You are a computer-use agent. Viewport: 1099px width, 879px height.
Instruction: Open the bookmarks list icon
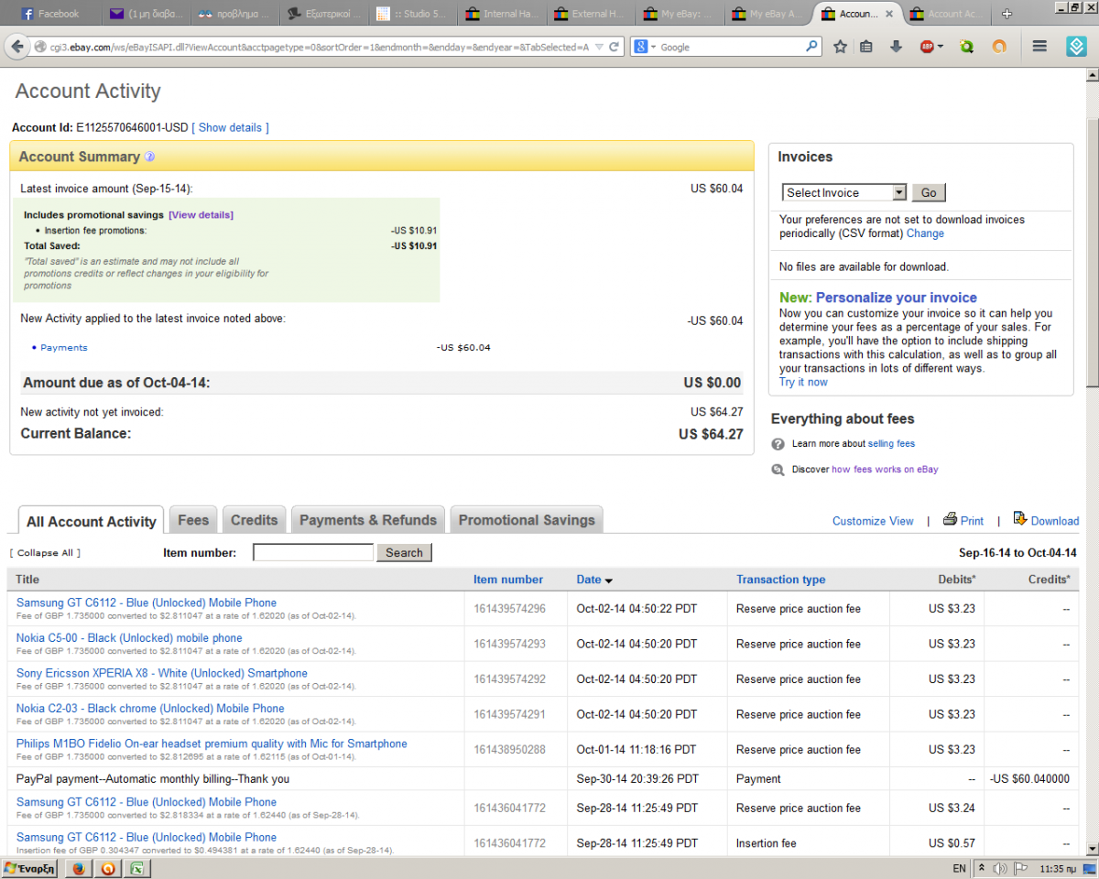pyautogui.click(x=866, y=47)
